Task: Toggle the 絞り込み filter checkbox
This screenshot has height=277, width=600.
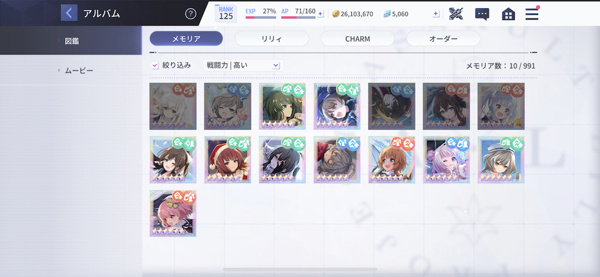Action: [x=155, y=66]
